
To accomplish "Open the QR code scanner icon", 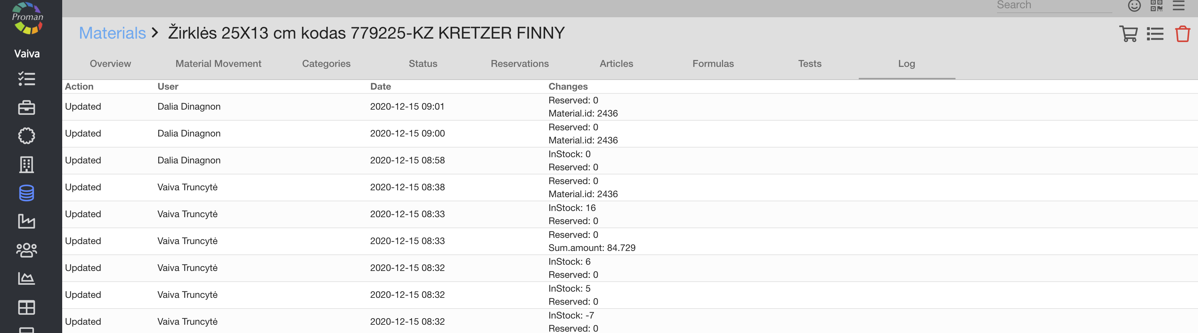I will [x=1156, y=6].
